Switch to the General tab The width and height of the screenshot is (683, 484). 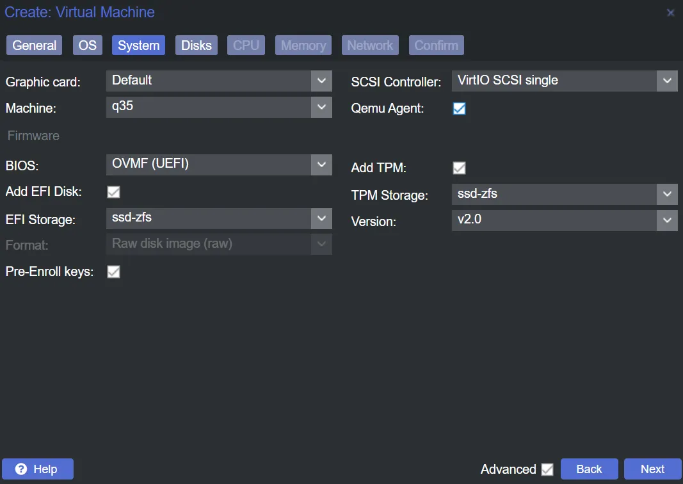pyautogui.click(x=35, y=45)
